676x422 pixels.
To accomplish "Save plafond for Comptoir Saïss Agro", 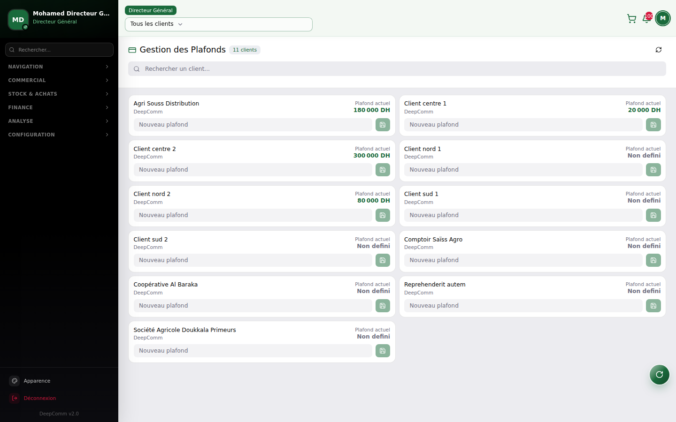I will pos(653,260).
